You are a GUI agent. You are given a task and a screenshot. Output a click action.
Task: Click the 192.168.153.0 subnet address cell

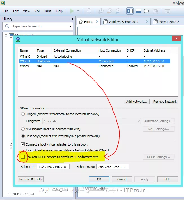point(154,66)
